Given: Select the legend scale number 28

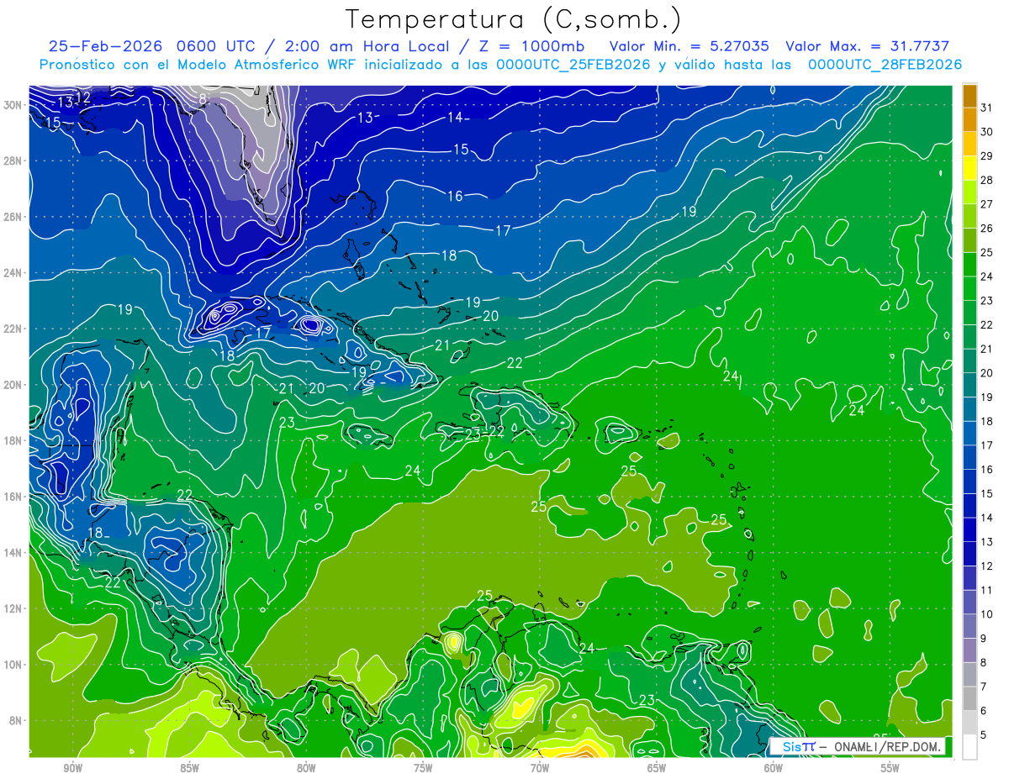Looking at the screenshot, I should [987, 180].
